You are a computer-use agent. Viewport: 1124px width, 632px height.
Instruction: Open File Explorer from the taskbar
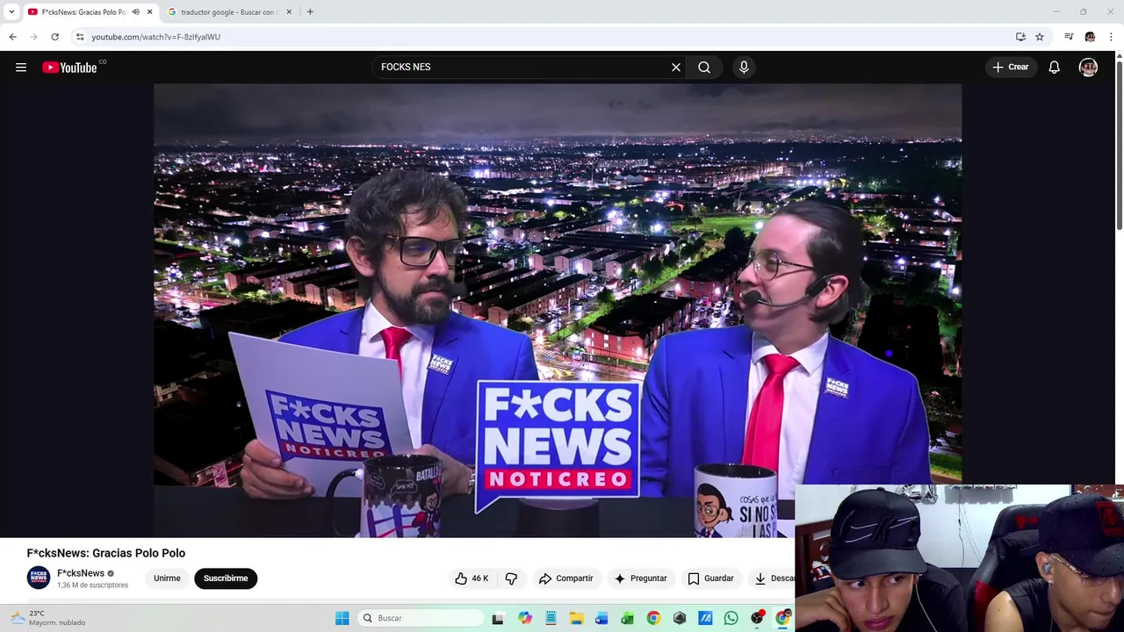pyautogui.click(x=576, y=618)
